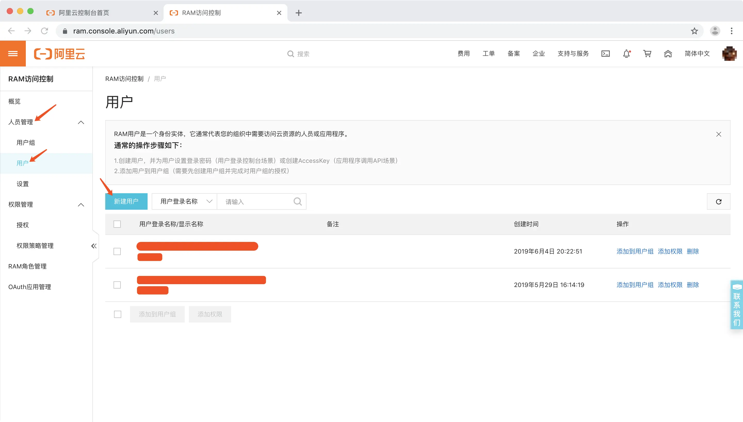Image resolution: width=743 pixels, height=422 pixels.
Task: Open the Cloud Shell terminal icon
Action: pyautogui.click(x=605, y=54)
